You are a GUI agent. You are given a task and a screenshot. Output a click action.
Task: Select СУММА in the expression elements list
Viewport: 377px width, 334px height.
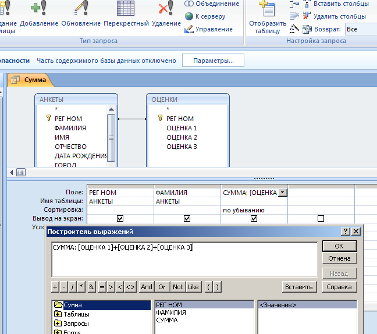(x=166, y=320)
